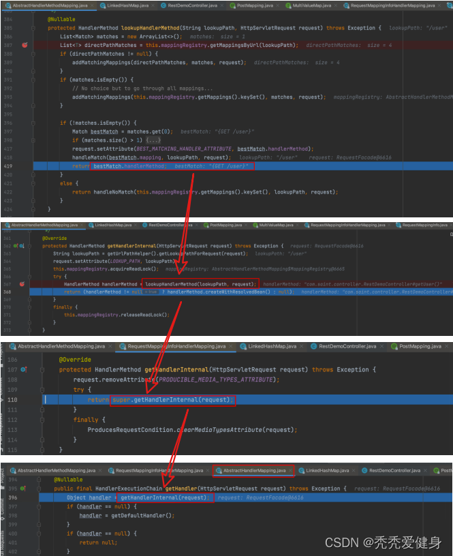
Task: Toggle the breakpoint on line 387
Action: [x=25, y=45]
